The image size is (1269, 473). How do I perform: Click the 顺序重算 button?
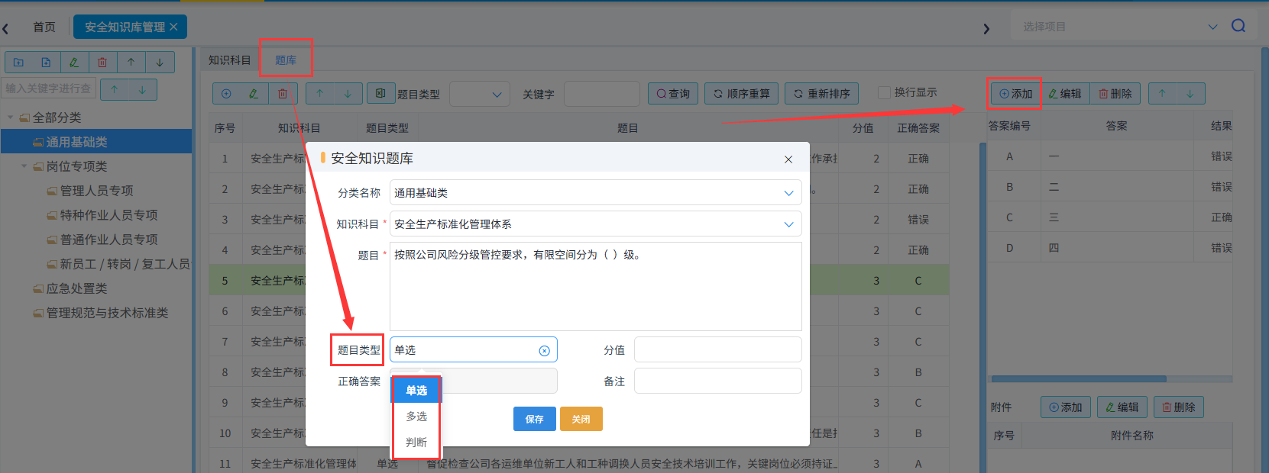[x=741, y=94]
